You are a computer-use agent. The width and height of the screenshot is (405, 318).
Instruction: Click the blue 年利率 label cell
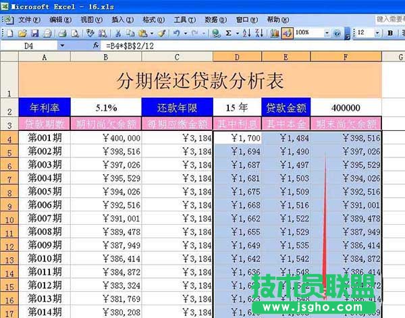[45, 107]
